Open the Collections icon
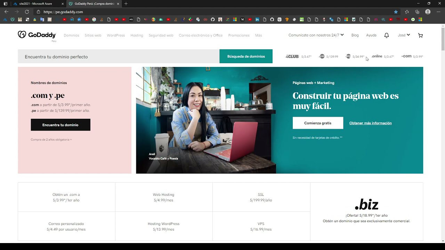This screenshot has width=445, height=250. coord(417,12)
